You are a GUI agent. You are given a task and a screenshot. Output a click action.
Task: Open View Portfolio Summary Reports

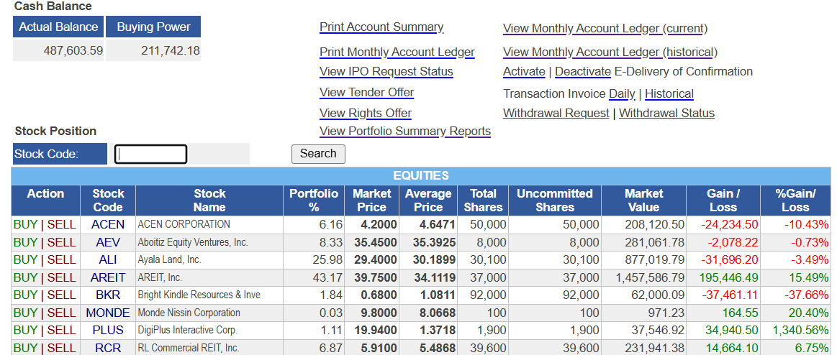coord(404,131)
